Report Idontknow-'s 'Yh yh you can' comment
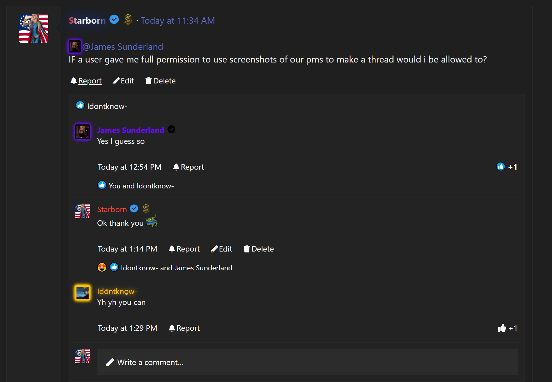Image resolution: width=552 pixels, height=382 pixels. [184, 328]
